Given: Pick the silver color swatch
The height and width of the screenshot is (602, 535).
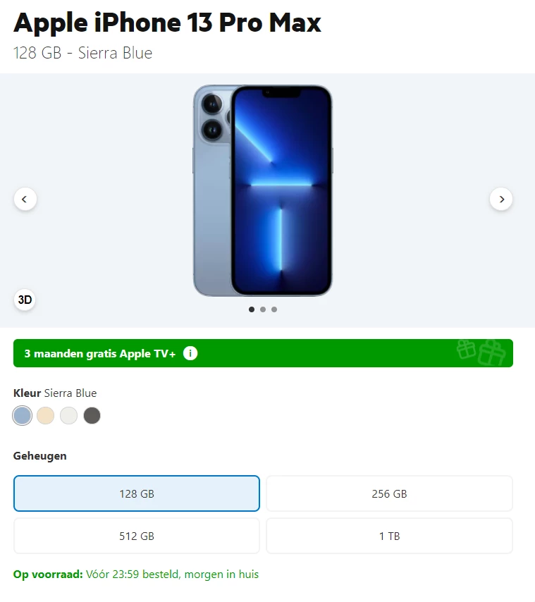Looking at the screenshot, I should point(68,415).
